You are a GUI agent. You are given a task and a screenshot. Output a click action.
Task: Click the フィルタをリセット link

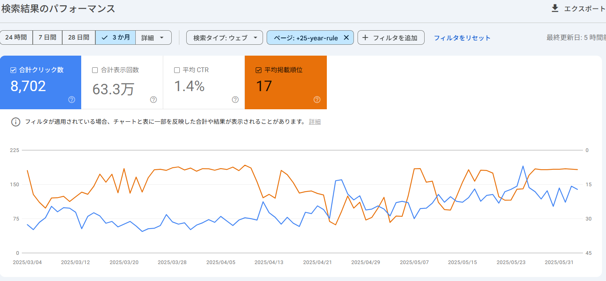[462, 37]
